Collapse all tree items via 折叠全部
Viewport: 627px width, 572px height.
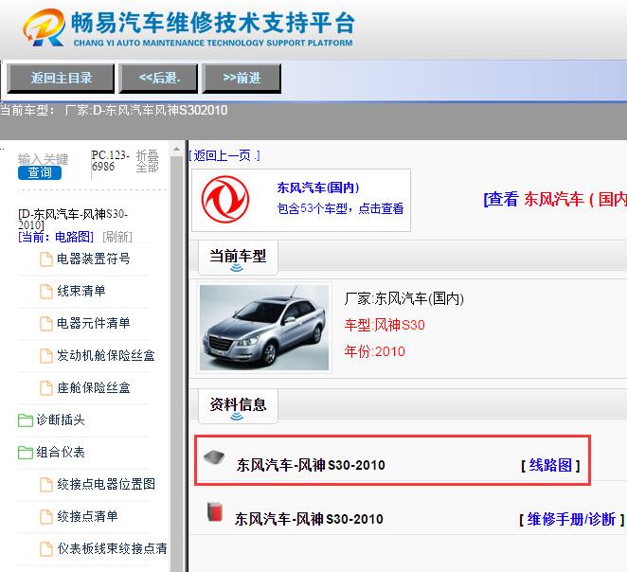(x=148, y=161)
